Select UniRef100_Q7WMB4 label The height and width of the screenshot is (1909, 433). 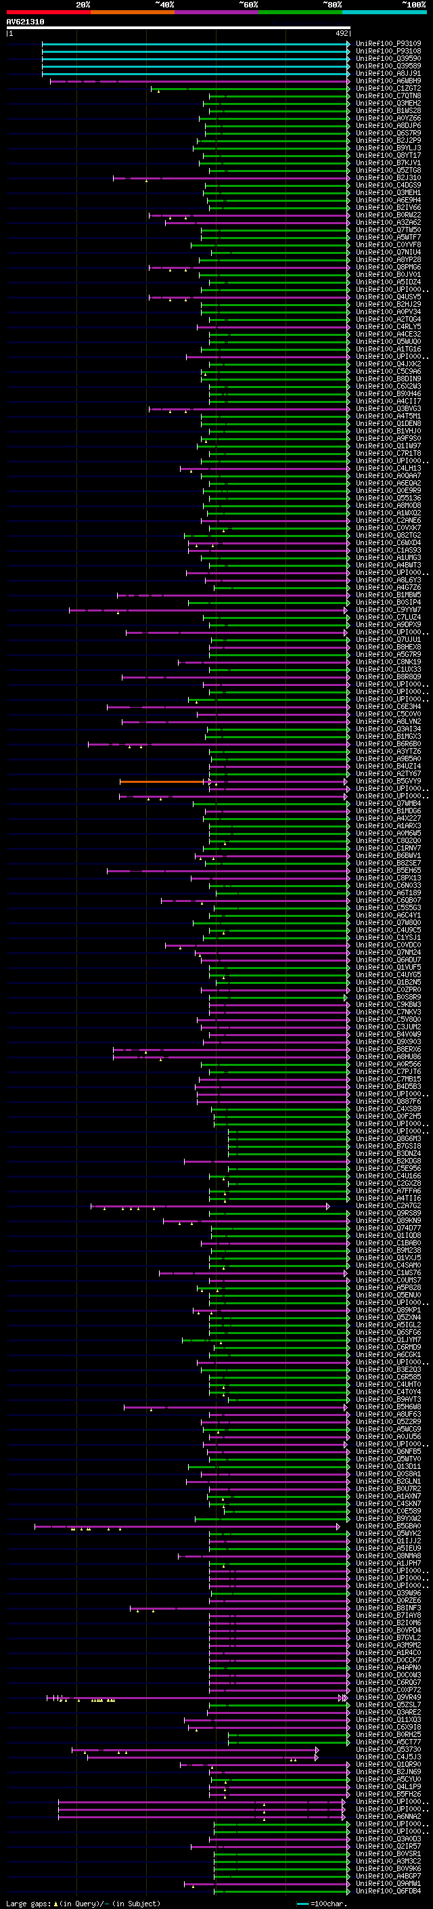pos(388,803)
